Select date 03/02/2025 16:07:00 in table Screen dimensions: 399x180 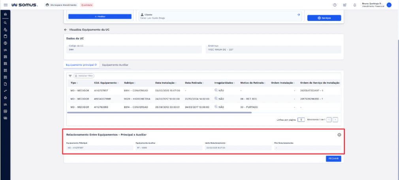(x=168, y=90)
